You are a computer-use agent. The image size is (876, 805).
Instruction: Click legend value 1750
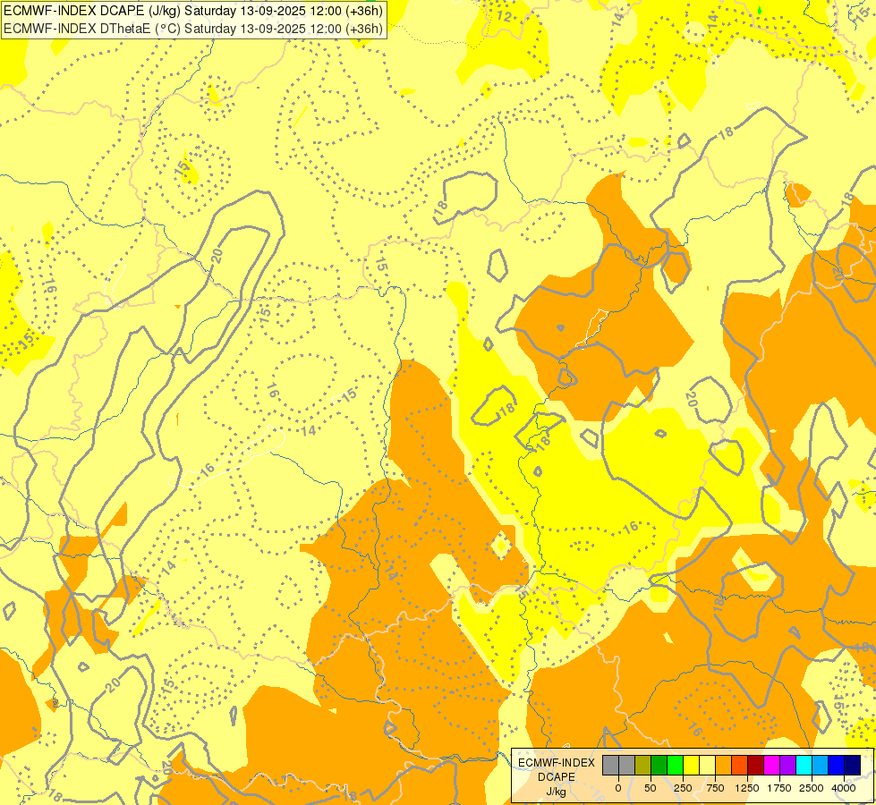(x=779, y=788)
